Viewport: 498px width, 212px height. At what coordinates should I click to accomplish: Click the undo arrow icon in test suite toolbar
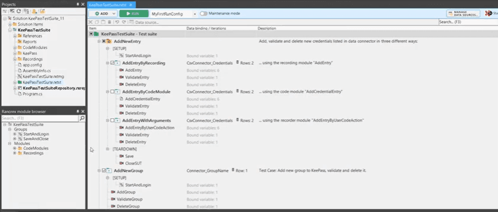(x=117, y=22)
